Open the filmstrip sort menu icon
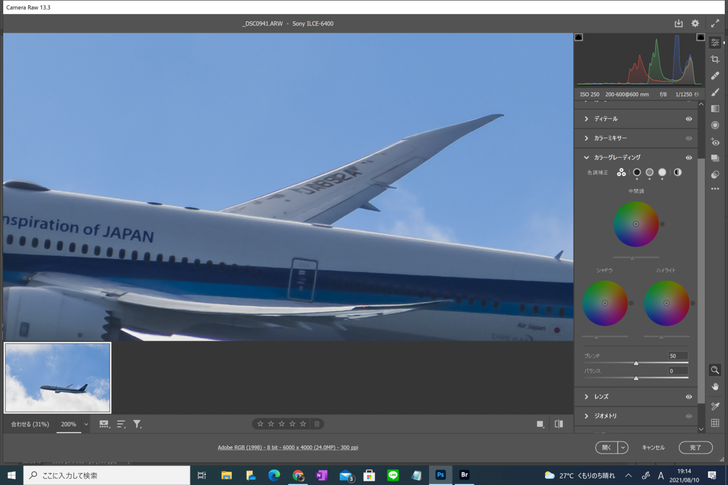728x485 pixels. tap(121, 424)
